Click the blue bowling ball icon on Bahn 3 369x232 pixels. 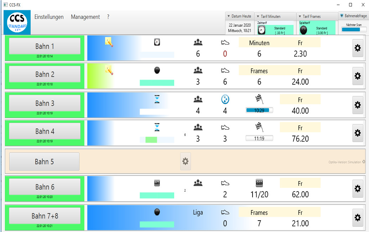pos(225,99)
